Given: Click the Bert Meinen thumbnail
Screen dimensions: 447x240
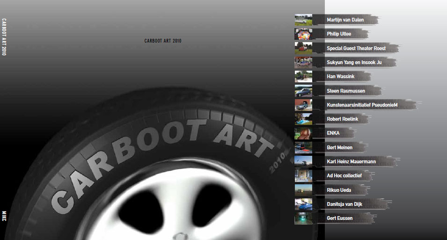Looking at the screenshot, I should (303, 147).
